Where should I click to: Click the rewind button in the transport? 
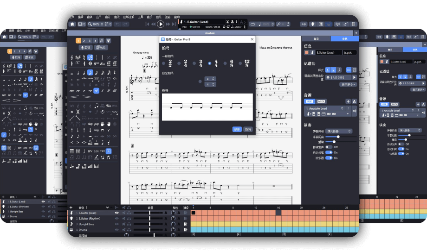point(154,24)
